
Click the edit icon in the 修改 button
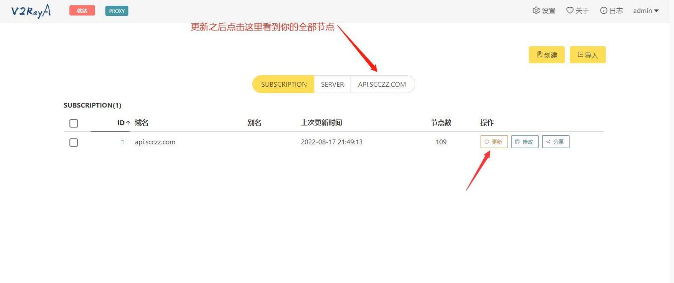(x=518, y=142)
